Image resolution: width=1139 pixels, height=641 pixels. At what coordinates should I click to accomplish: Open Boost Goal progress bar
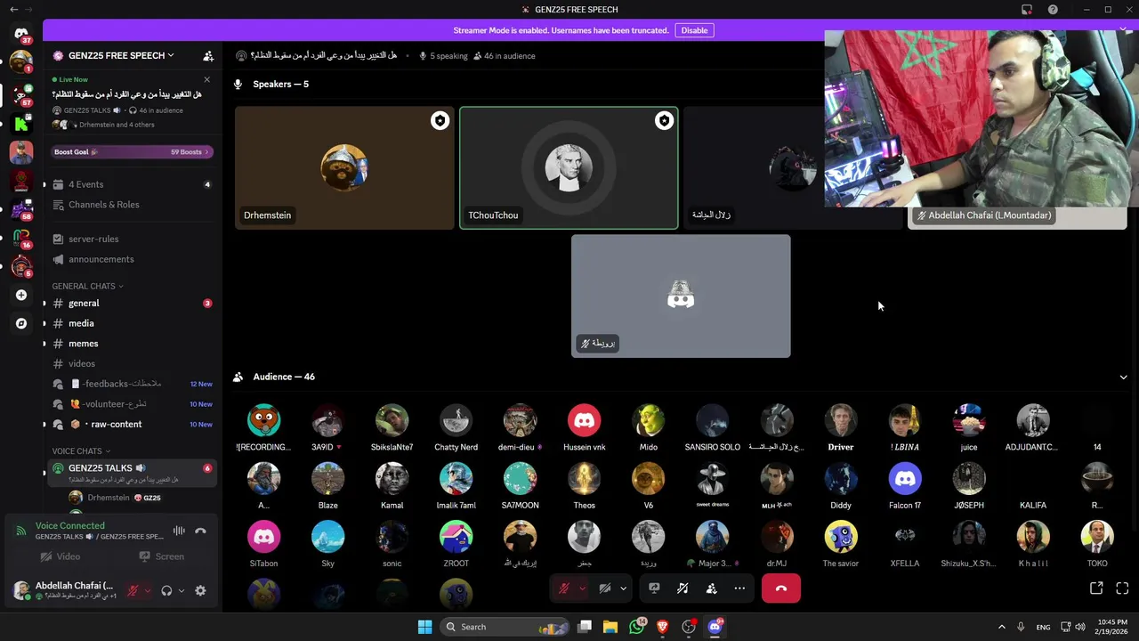pos(132,152)
